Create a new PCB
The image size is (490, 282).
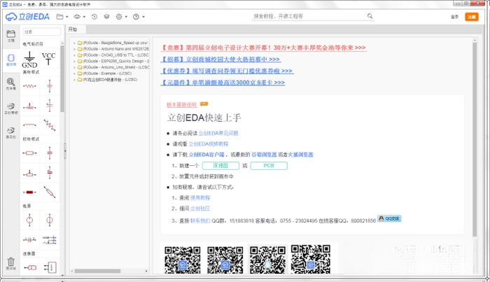tap(269, 166)
